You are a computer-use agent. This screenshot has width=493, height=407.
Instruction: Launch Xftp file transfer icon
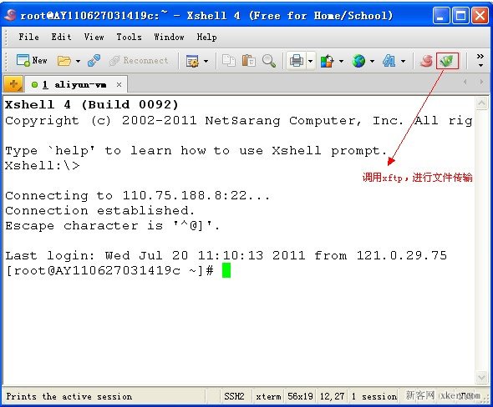coord(447,61)
